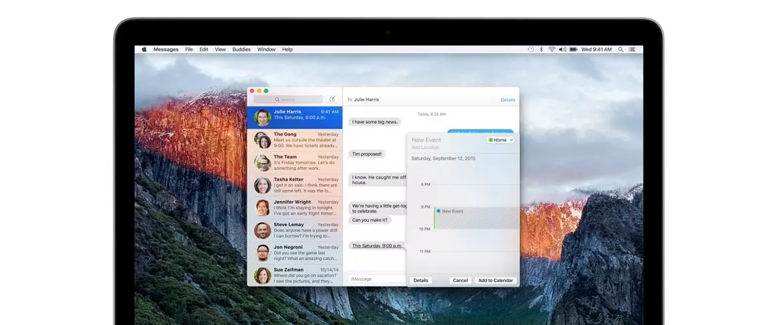
Task: Open the File menu
Action: tap(189, 49)
